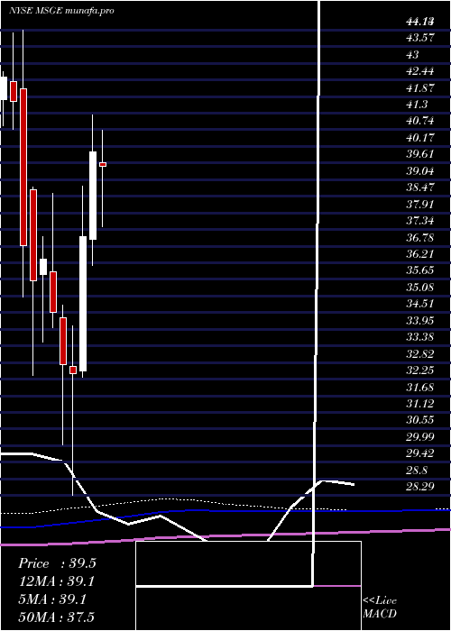Image resolution: width=451 pixels, height=631 pixels.
Task: Click the 28.8 price axis label
Action: (x=417, y=470)
